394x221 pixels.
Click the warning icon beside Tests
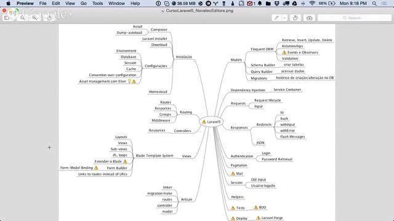pyautogui.click(x=233, y=207)
